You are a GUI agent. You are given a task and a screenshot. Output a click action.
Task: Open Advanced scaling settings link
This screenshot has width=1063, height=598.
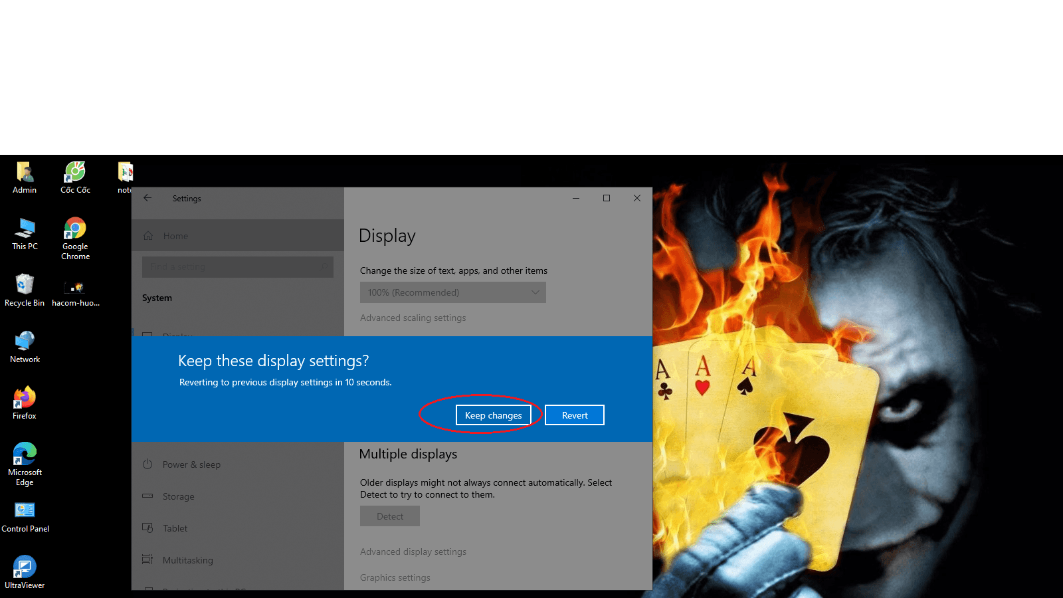(413, 318)
